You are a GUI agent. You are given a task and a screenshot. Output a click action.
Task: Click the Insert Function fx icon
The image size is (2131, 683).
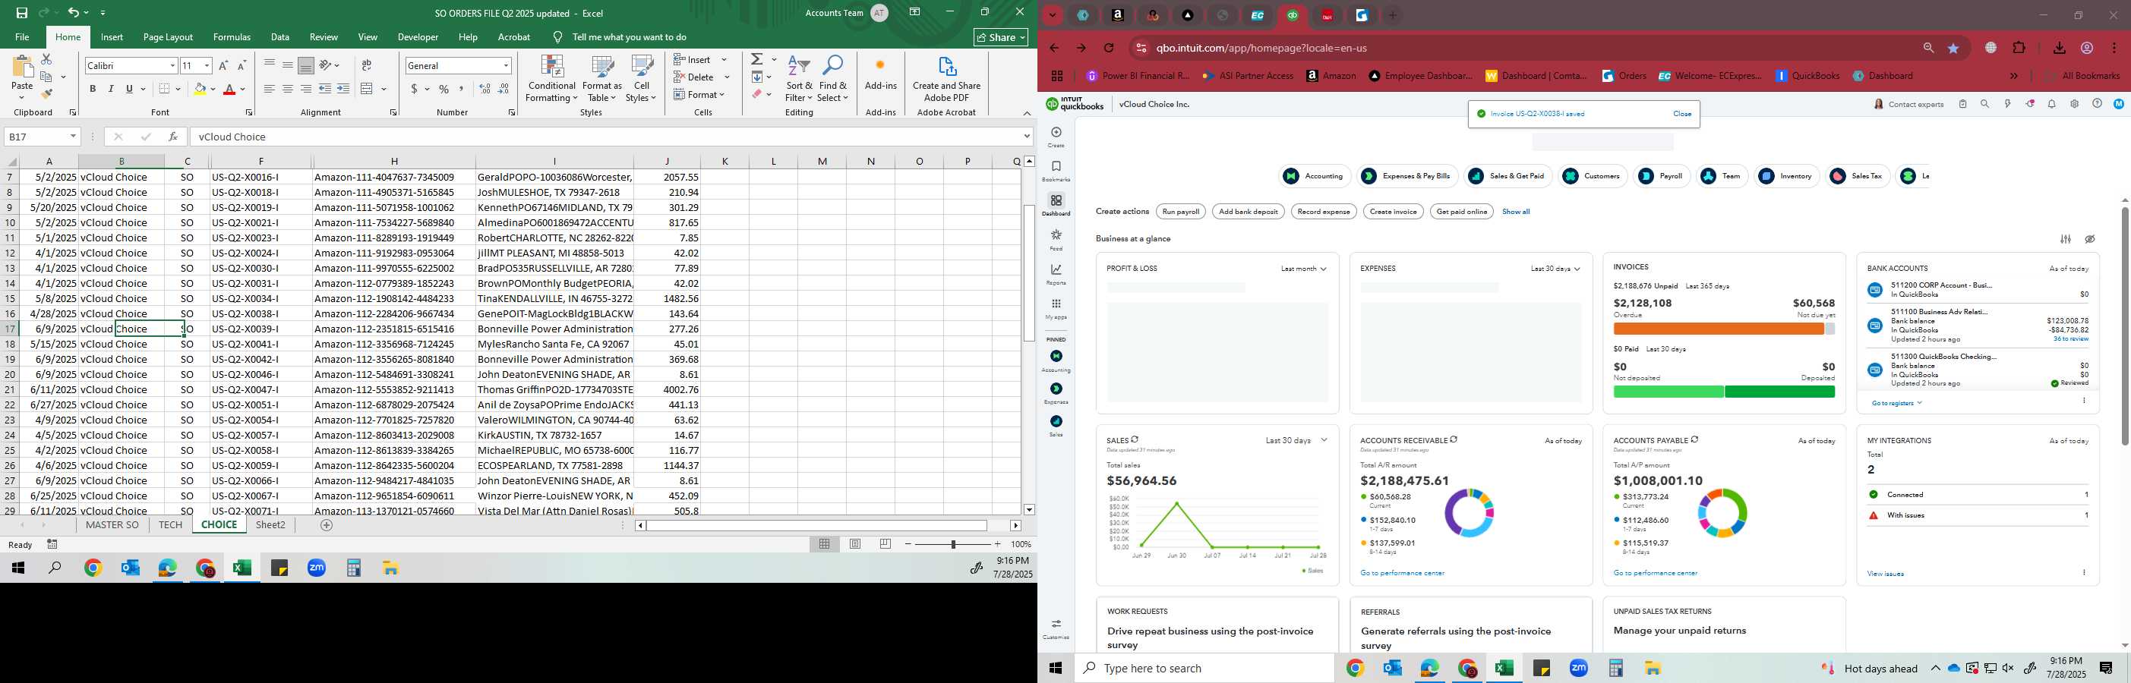(x=173, y=137)
